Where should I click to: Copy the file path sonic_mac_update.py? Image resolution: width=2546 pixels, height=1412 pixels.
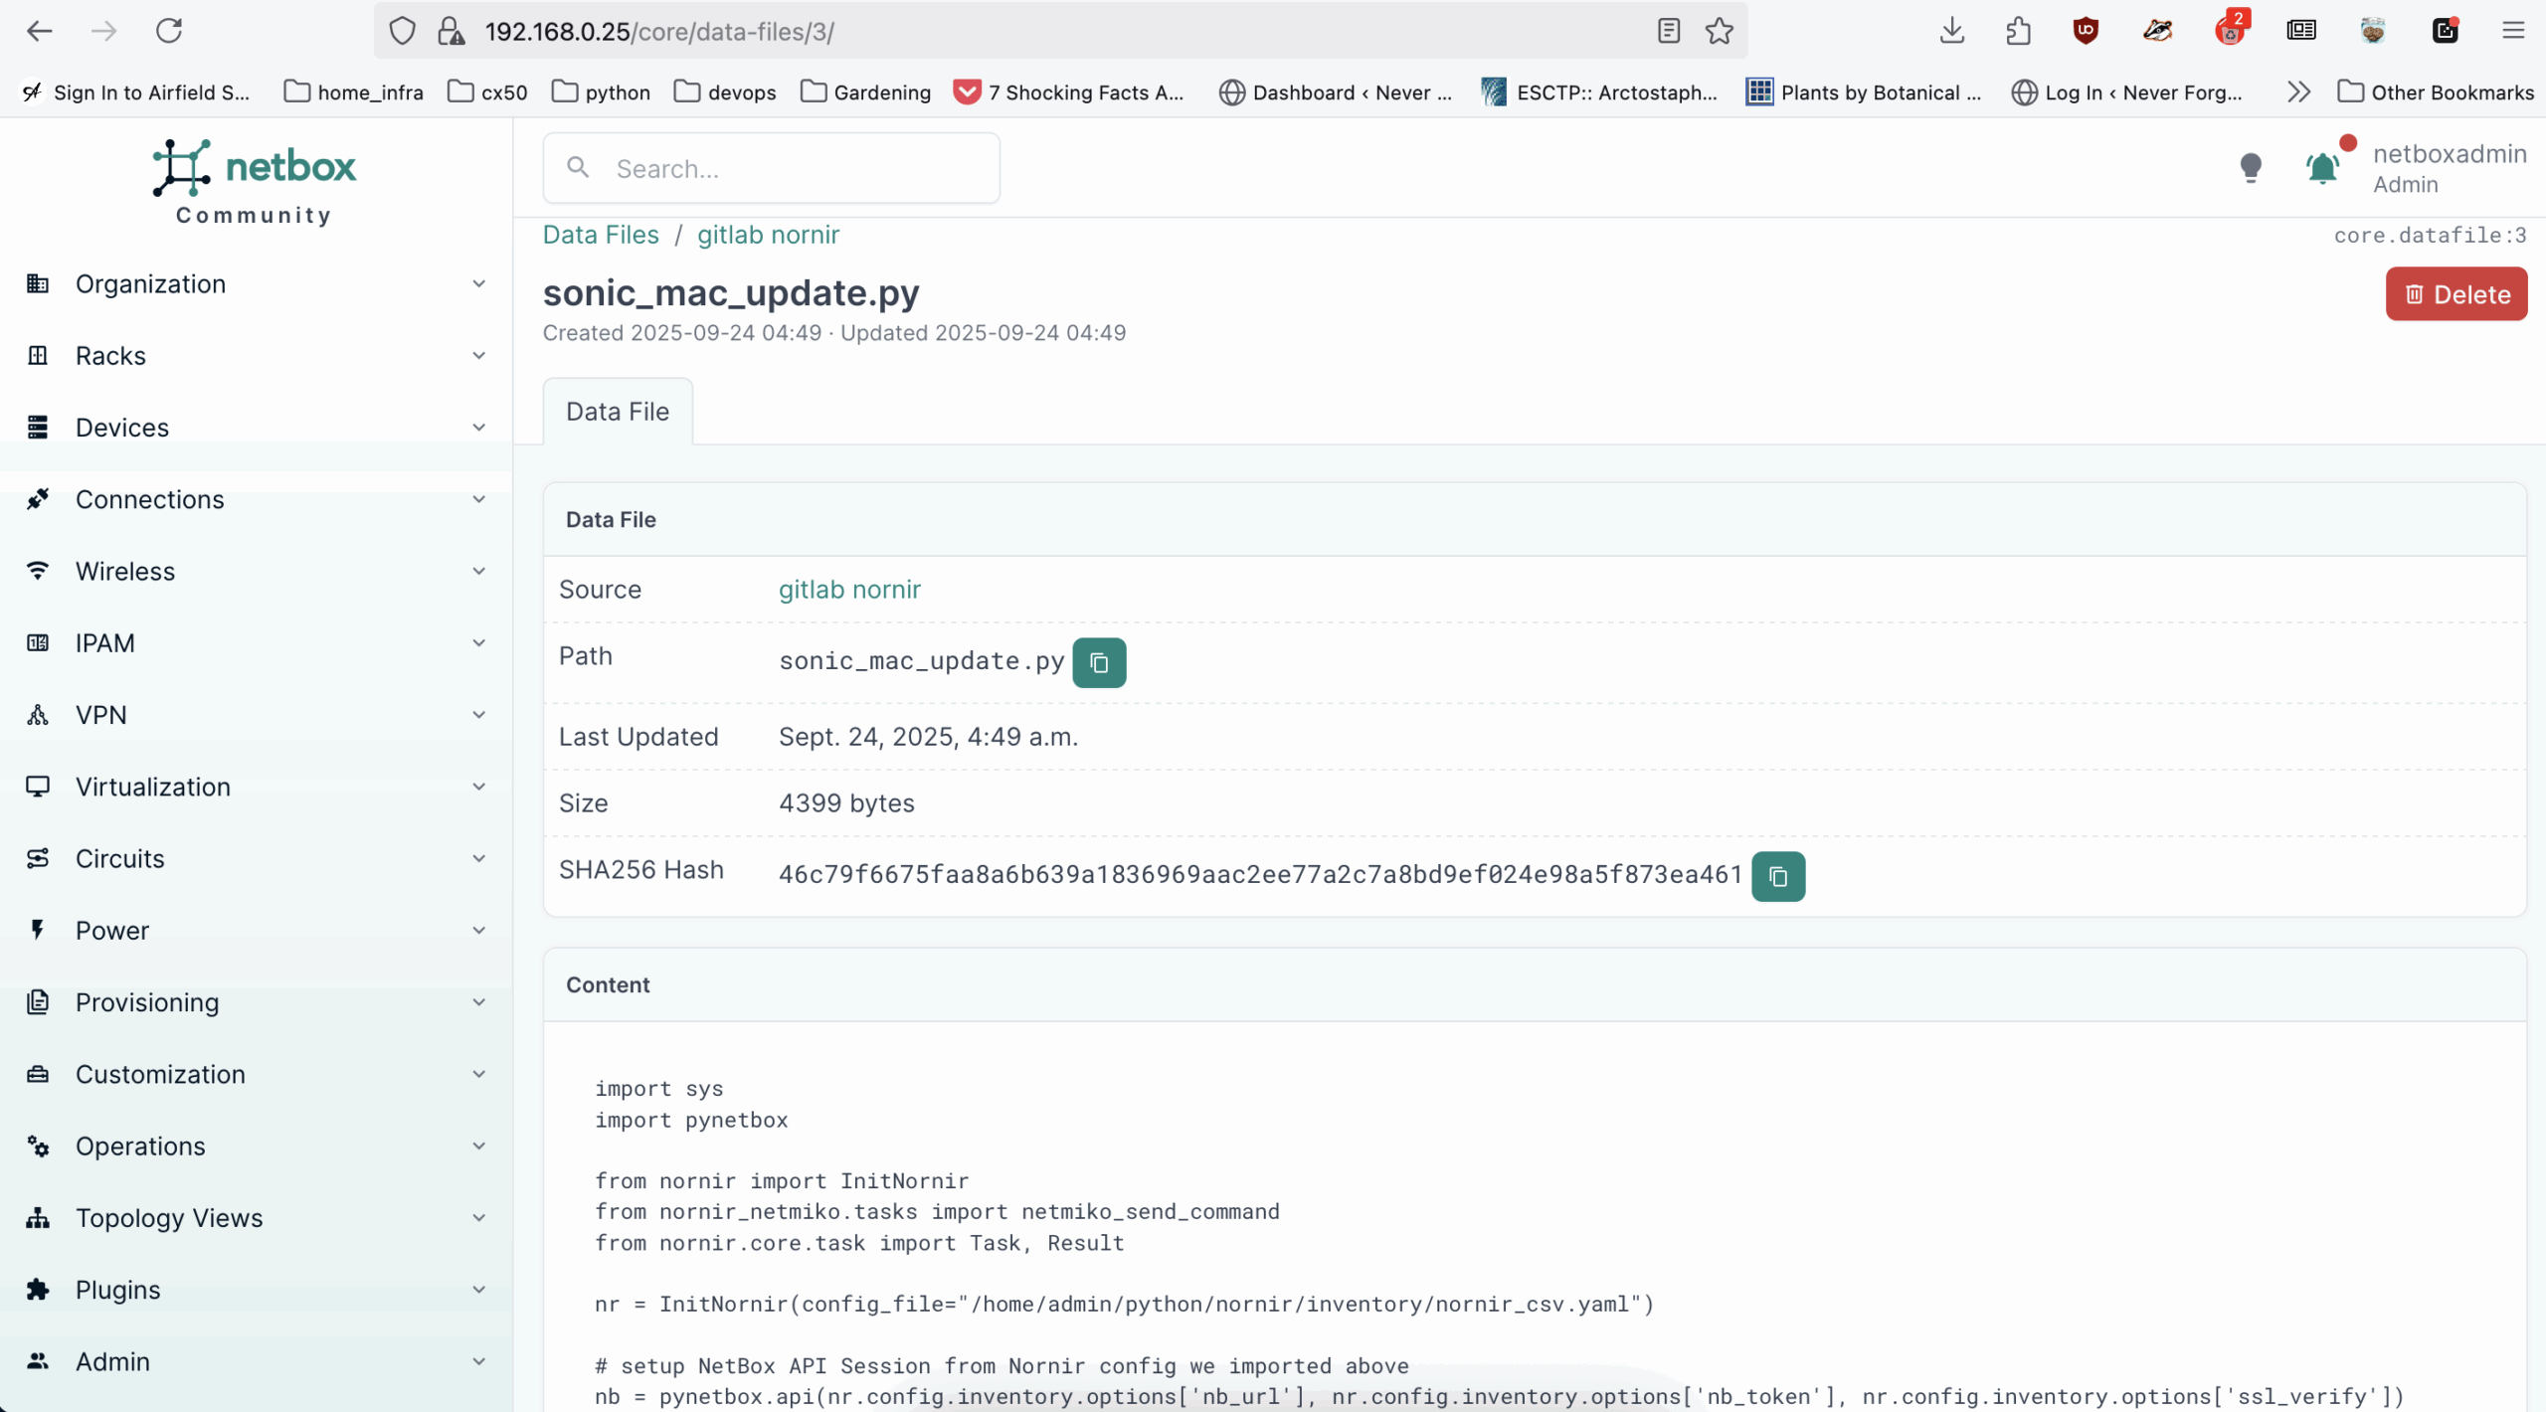pos(1099,662)
